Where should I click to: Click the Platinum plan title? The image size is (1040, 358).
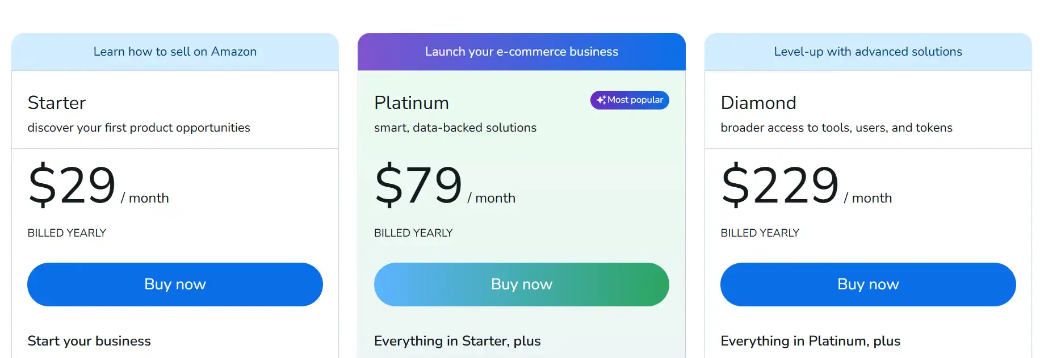click(412, 103)
